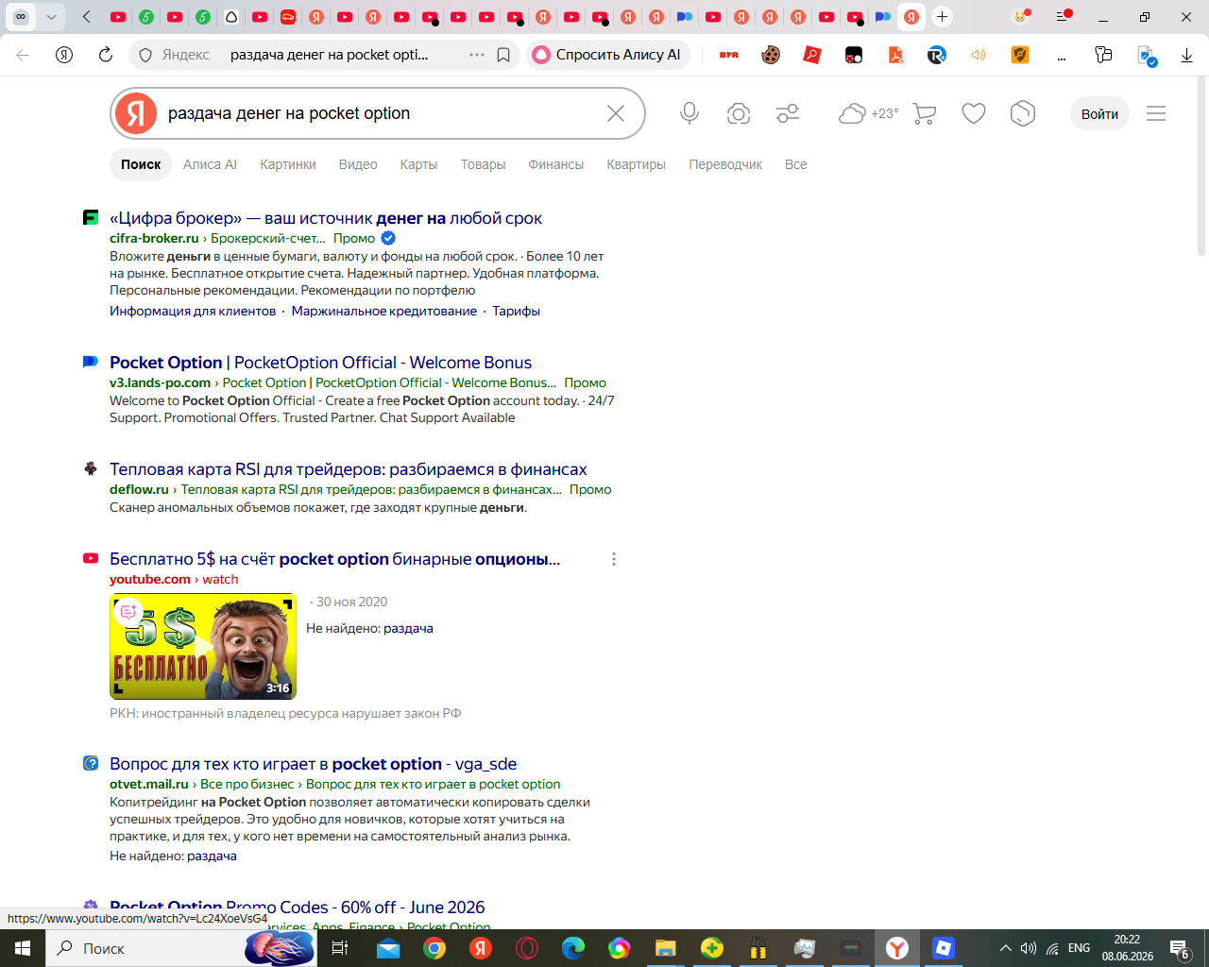Switch to the Товары tab
Screen dimensions: 1209x967
tap(483, 164)
